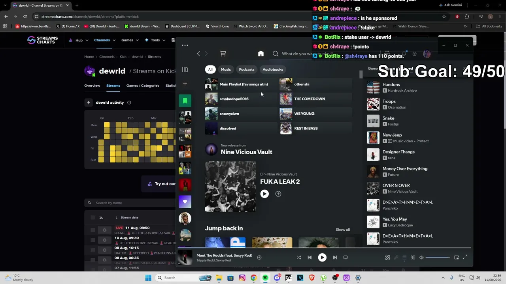Viewport: 506px width, 284px height.
Task: Open Discord from the taskbar
Action: [x=277, y=278]
